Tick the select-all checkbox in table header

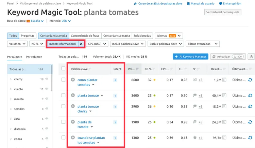63,68
